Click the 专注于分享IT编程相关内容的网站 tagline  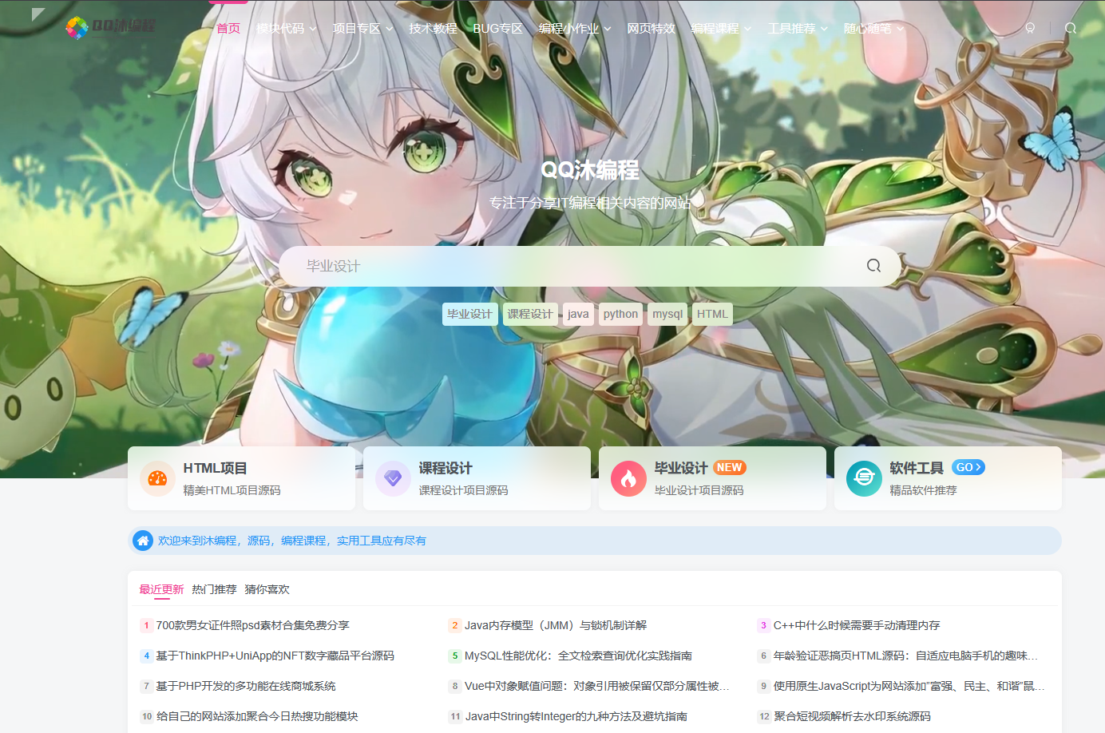590,203
